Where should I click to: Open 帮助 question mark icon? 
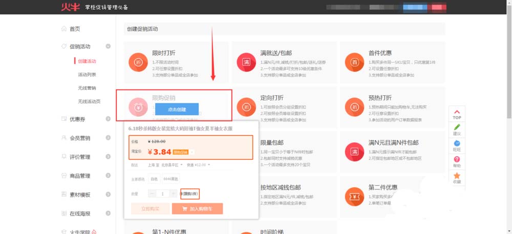point(457,159)
